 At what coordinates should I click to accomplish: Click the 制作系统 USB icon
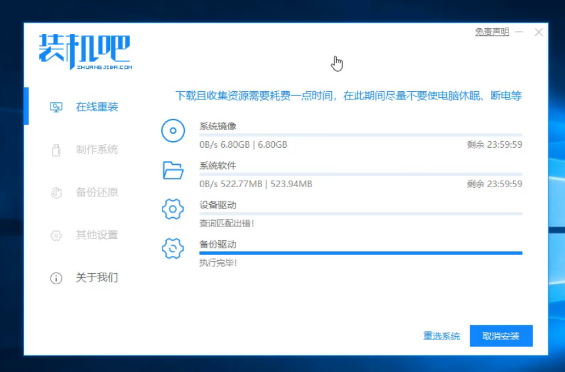pos(56,150)
